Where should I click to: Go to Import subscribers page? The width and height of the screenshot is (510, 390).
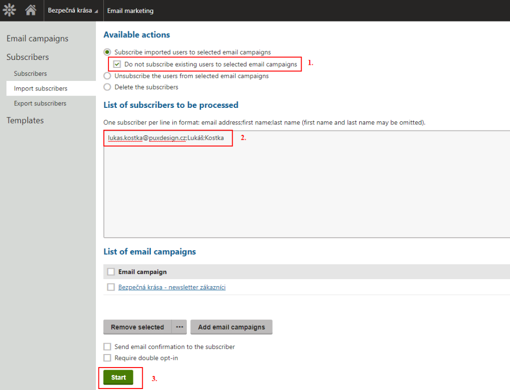pyautogui.click(x=40, y=88)
